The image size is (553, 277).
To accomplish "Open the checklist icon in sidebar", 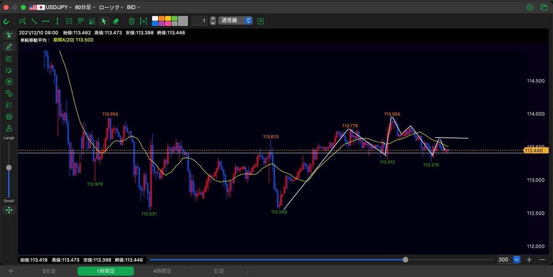I will [x=9, y=105].
